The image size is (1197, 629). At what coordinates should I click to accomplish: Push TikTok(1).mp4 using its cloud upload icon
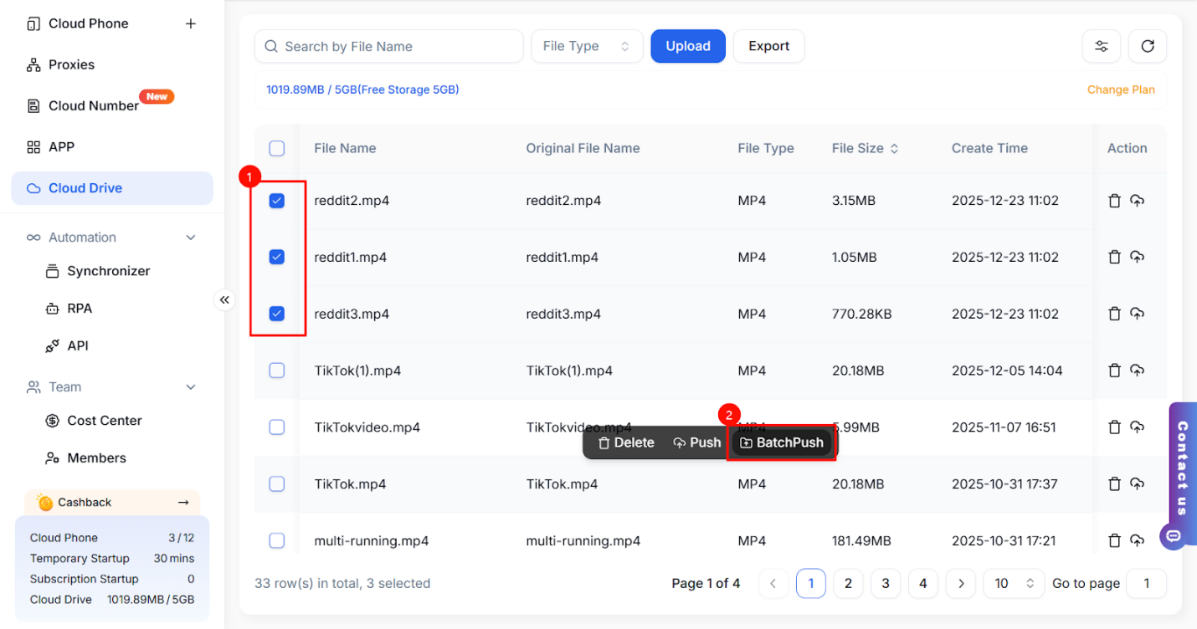[1137, 371]
